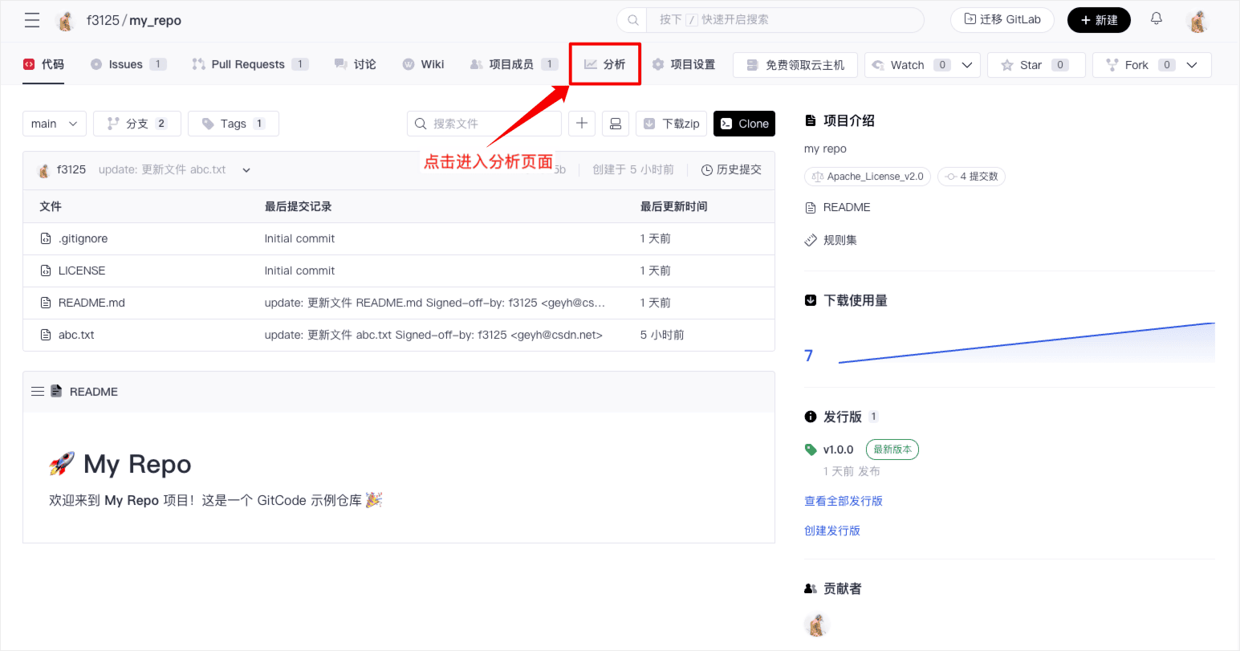Viewport: 1240px width, 651px height.
Task: Open the cloud IDE icon button
Action: (x=616, y=124)
